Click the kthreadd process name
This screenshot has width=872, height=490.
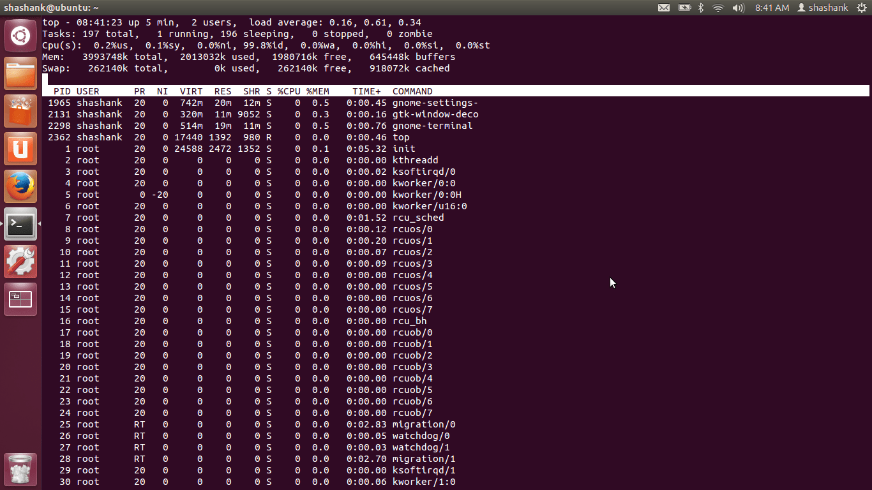(x=416, y=160)
